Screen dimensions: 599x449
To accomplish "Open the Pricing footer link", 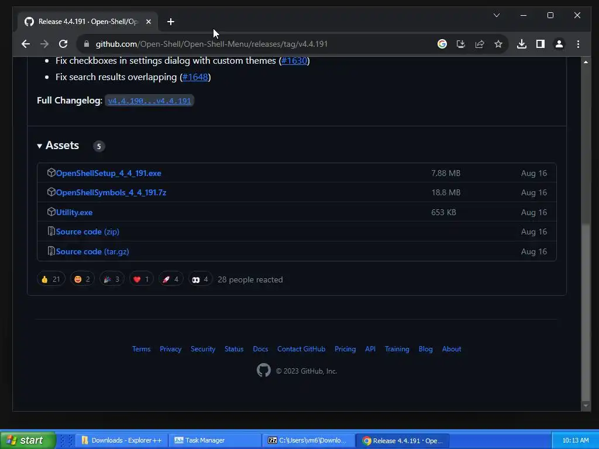I will (x=345, y=349).
